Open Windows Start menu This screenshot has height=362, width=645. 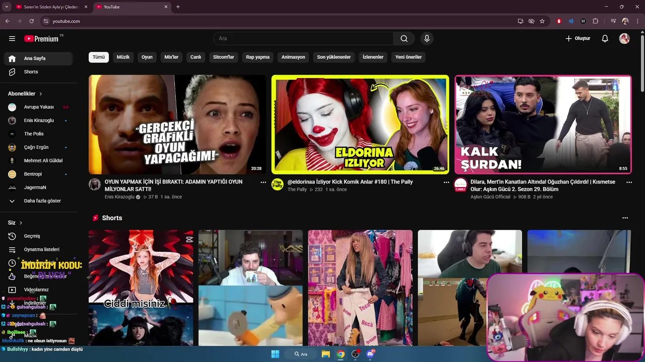(275, 354)
